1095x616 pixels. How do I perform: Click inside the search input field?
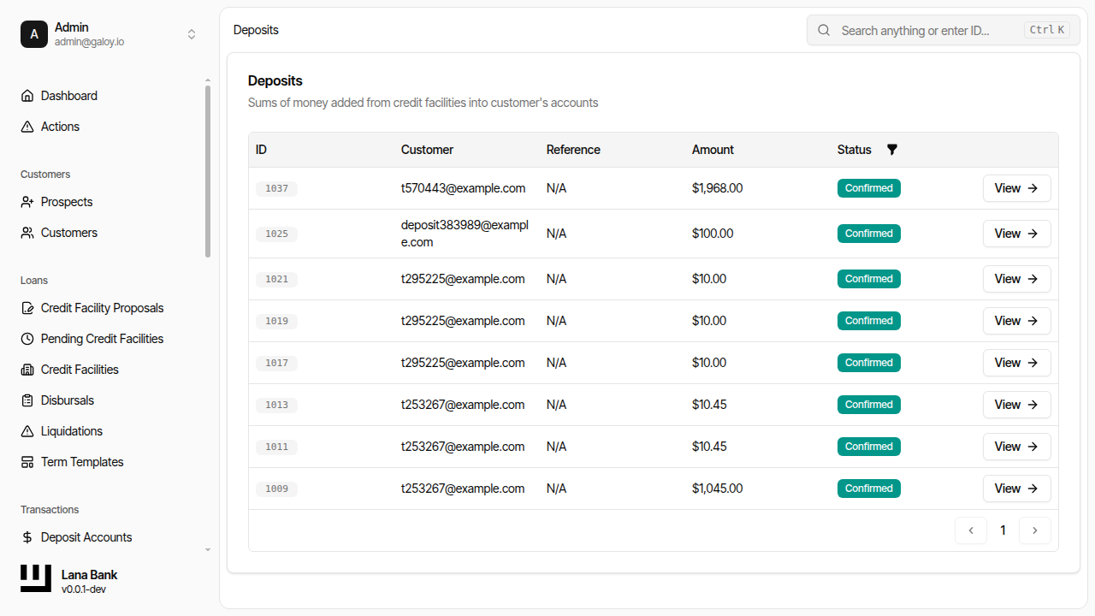[x=924, y=30]
